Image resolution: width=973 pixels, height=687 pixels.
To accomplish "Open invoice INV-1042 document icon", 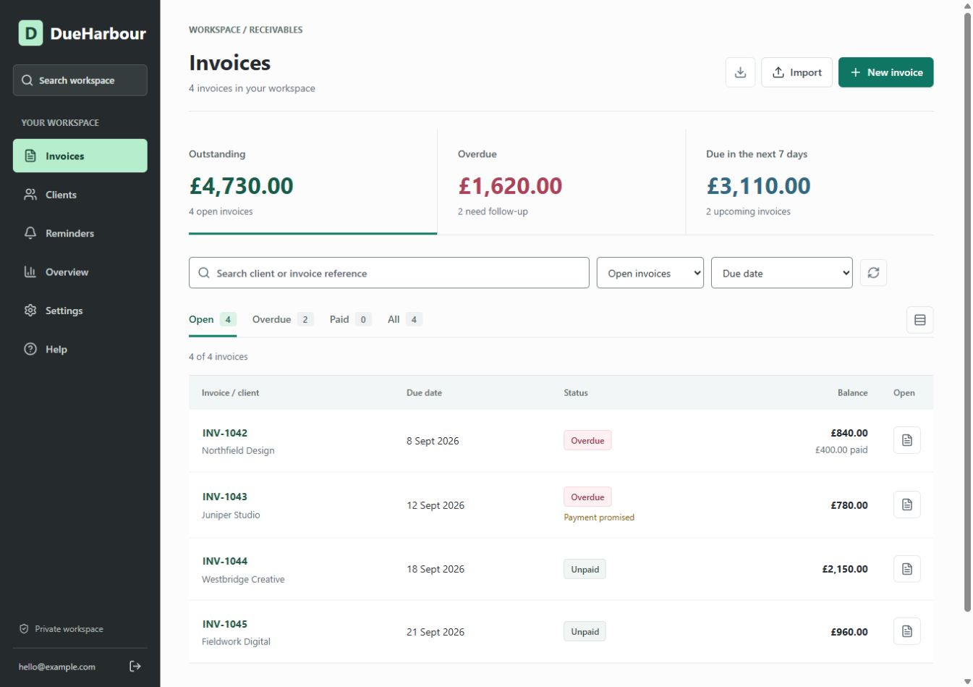I will click(906, 440).
